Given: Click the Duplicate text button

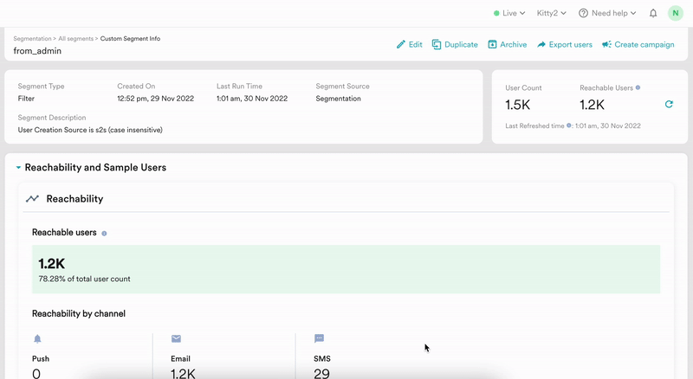Looking at the screenshot, I should tap(461, 45).
